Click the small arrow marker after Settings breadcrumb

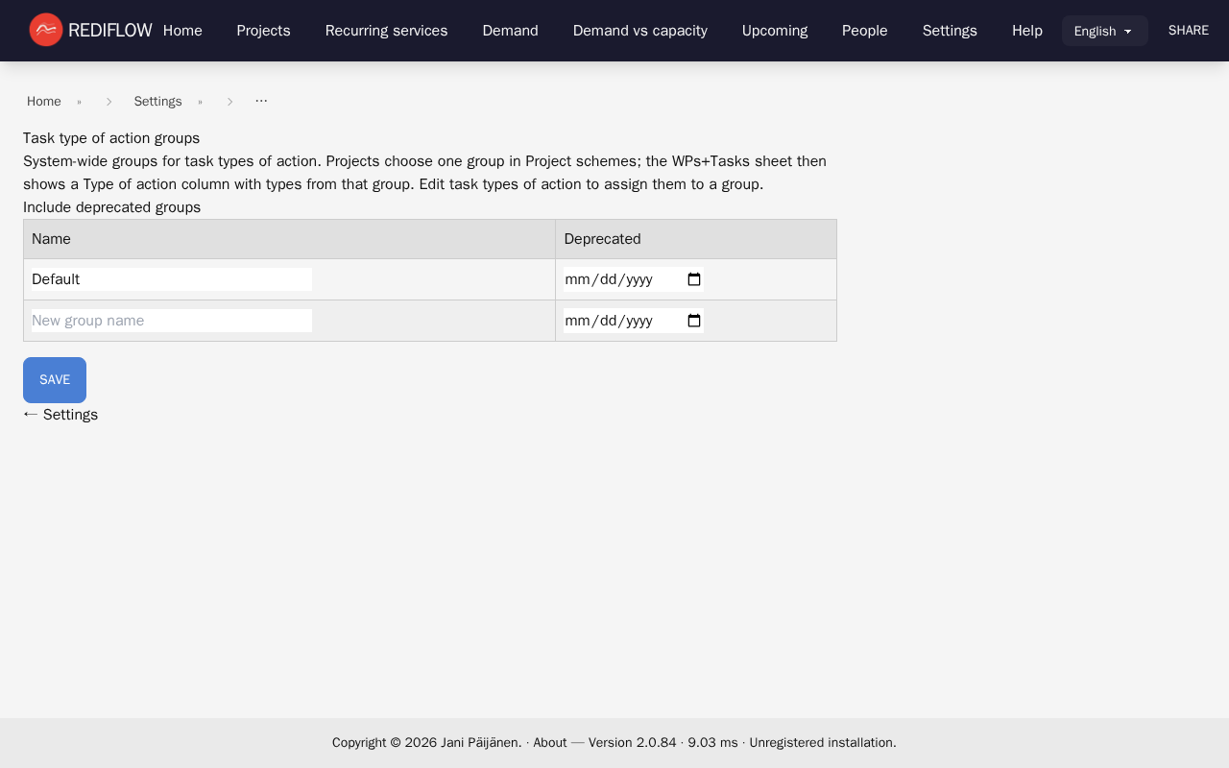click(201, 102)
